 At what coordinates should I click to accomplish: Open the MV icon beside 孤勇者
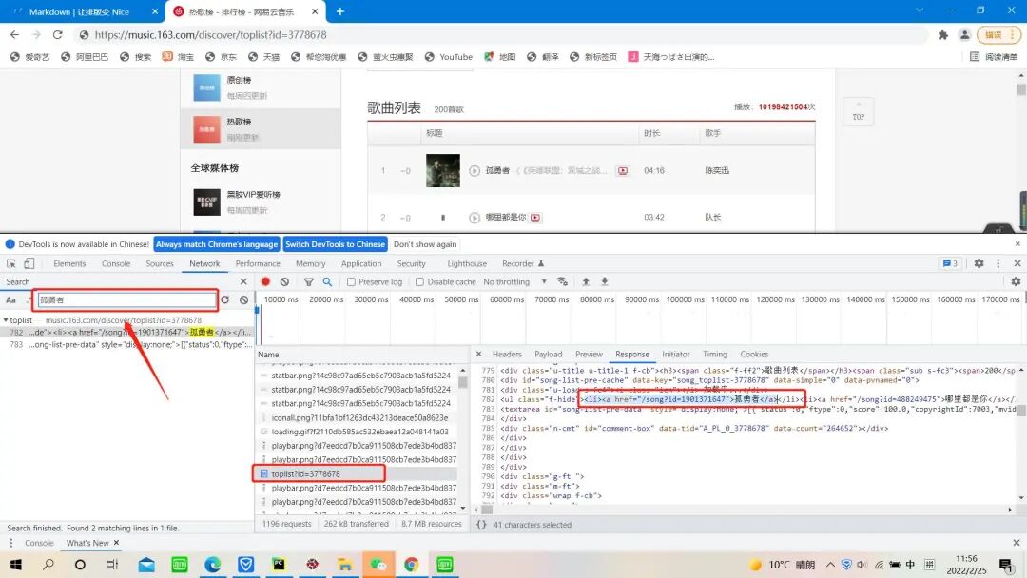(623, 171)
